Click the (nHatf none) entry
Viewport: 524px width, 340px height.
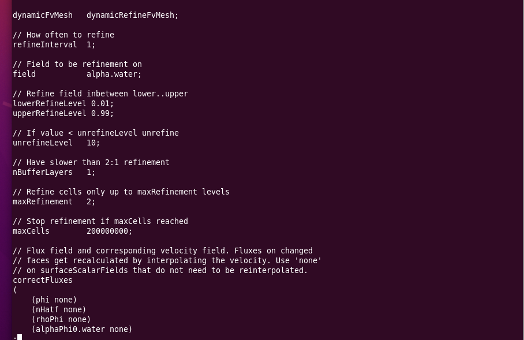point(59,309)
